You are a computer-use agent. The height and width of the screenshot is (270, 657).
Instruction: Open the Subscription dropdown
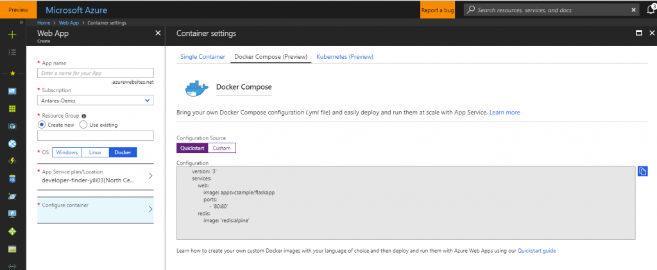[96, 100]
